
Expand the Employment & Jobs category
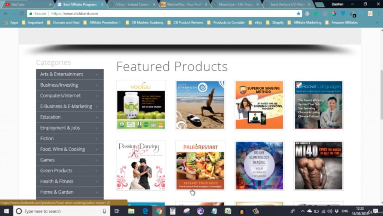[97, 128]
